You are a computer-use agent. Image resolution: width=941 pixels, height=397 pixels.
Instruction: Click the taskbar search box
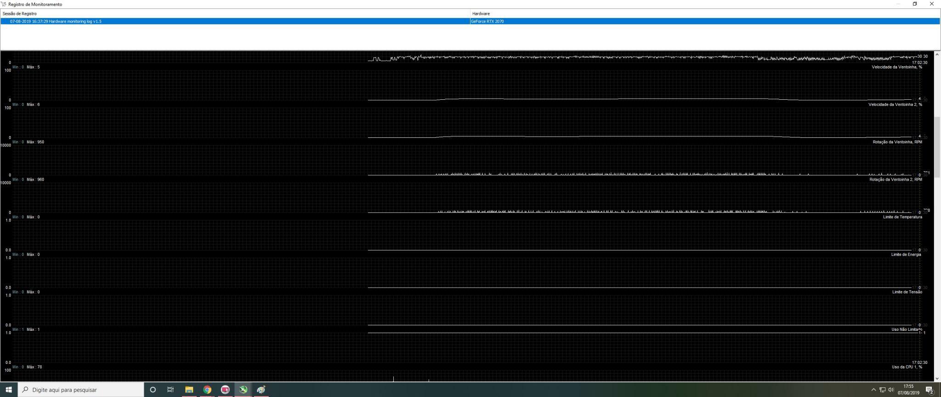coord(81,390)
